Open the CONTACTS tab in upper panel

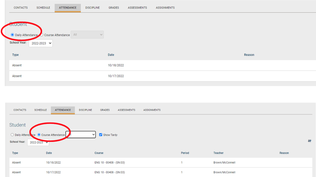click(20, 8)
